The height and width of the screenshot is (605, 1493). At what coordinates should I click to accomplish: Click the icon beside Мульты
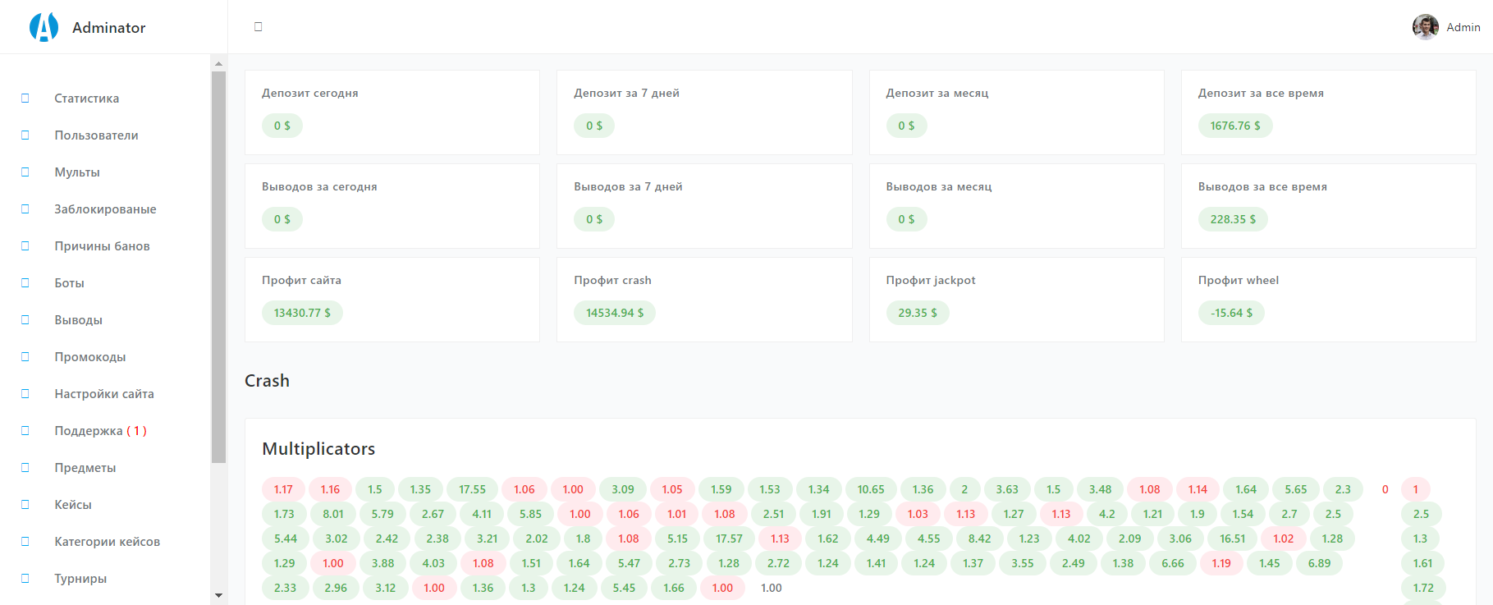(x=25, y=172)
